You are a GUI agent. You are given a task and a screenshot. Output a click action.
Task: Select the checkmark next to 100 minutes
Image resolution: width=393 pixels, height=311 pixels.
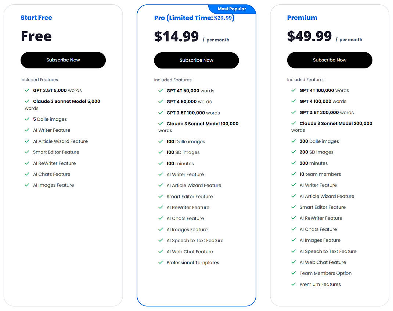tap(161, 163)
